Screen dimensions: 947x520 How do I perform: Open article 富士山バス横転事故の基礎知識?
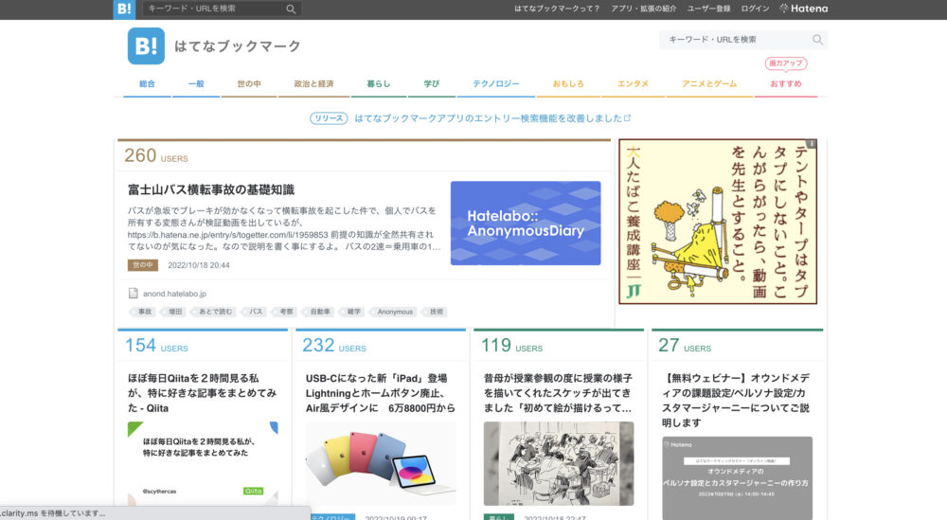pos(211,189)
